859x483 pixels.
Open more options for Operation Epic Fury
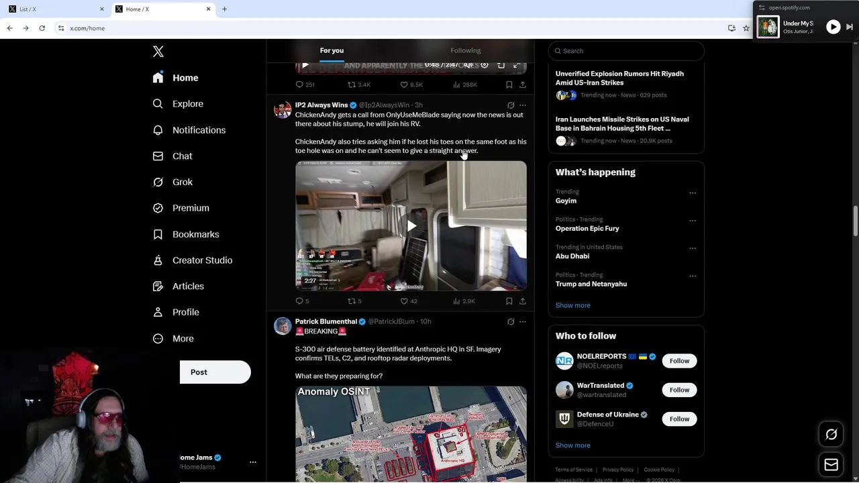(x=693, y=221)
